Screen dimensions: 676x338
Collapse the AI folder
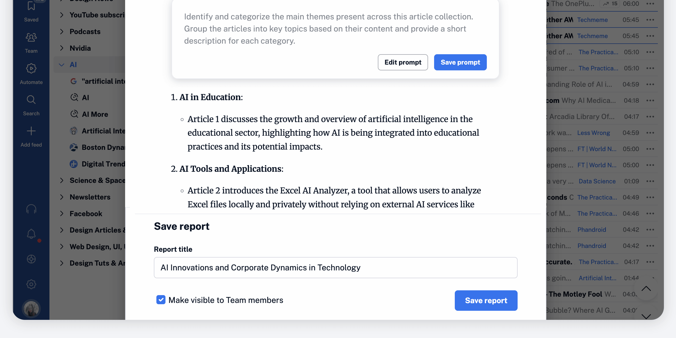[62, 65]
